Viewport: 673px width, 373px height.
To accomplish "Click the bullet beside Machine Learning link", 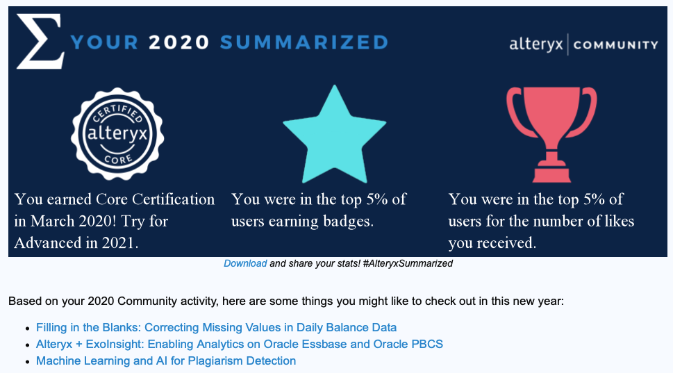I will (x=28, y=362).
